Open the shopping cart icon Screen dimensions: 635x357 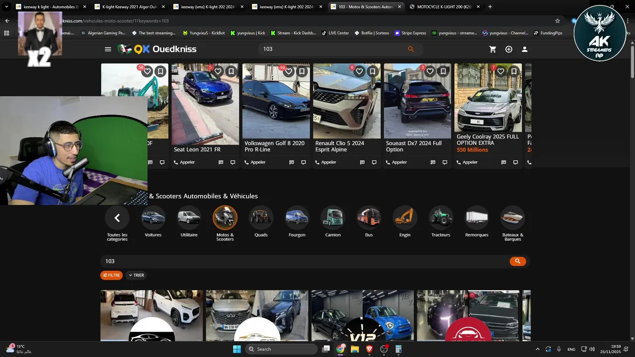[493, 49]
